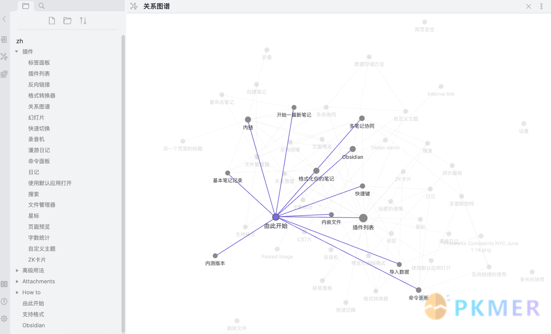Select the 插件列表 node in graph
This screenshot has height=334, width=551.
click(x=363, y=218)
